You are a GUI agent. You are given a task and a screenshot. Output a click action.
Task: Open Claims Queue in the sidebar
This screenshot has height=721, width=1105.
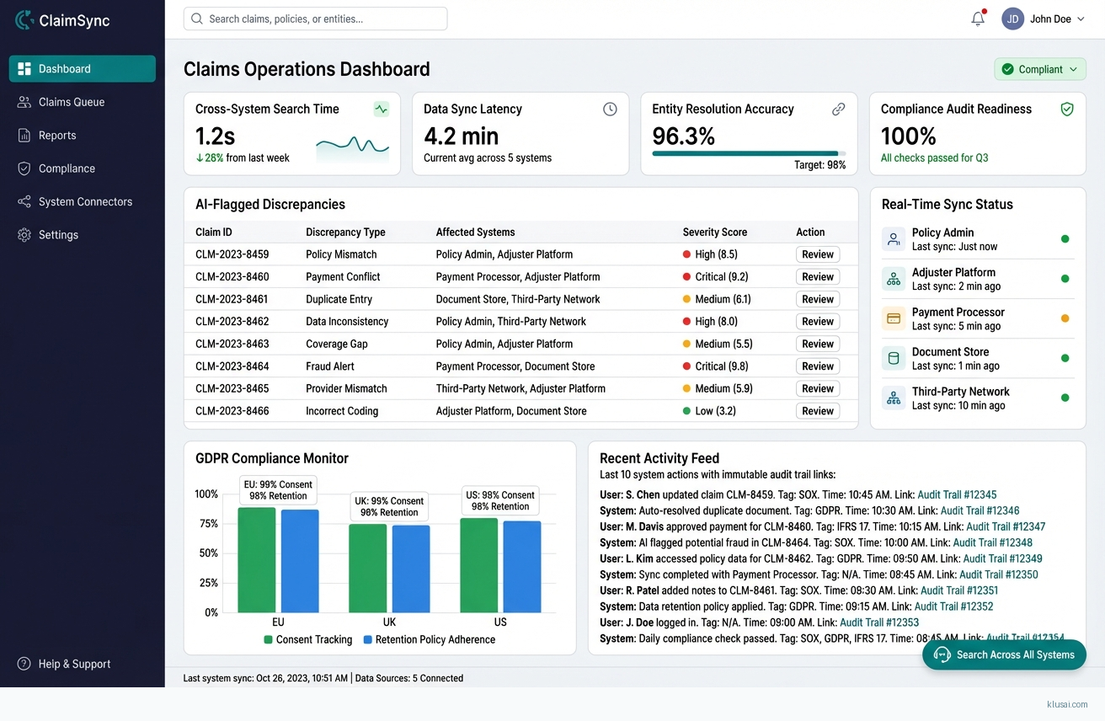[72, 102]
